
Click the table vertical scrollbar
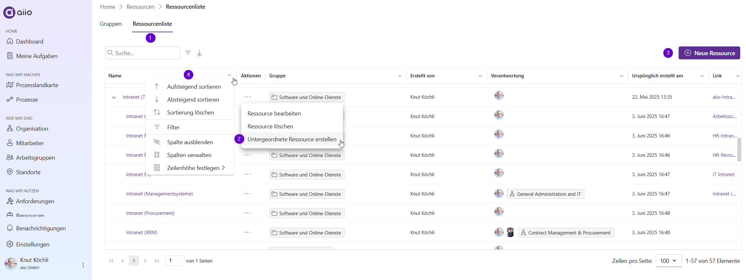click(x=739, y=149)
